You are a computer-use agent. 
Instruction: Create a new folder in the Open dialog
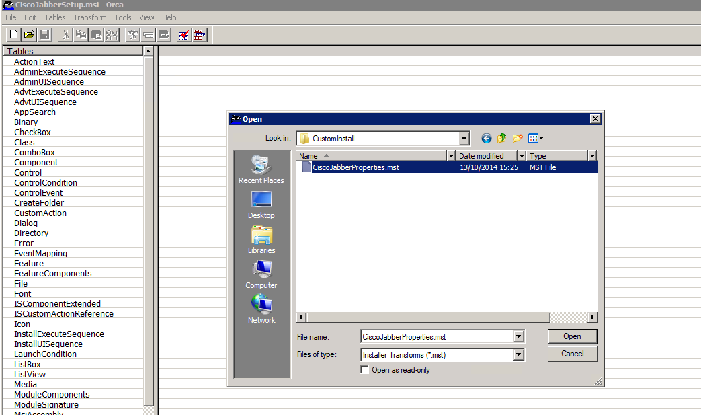[x=518, y=138]
